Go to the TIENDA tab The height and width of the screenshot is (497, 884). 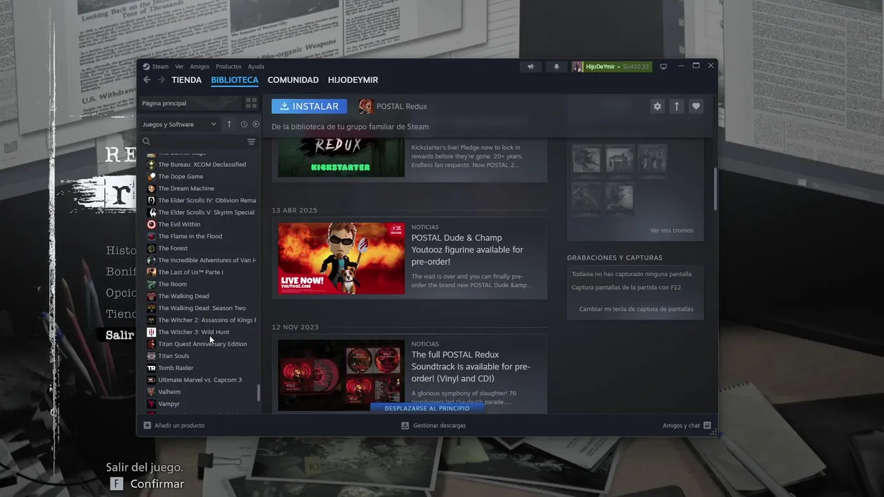pos(186,80)
